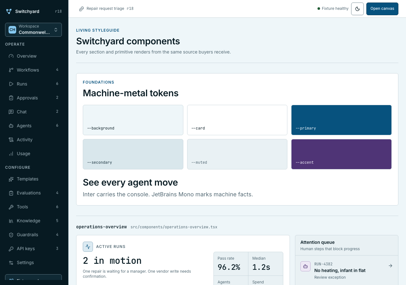Image resolution: width=406 pixels, height=285 pixels.
Task: Click the Knowledge library icon
Action: [11, 221]
